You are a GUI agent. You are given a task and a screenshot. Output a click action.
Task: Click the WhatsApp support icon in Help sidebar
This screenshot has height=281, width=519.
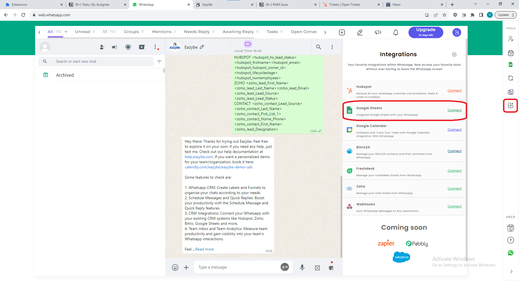point(510,253)
